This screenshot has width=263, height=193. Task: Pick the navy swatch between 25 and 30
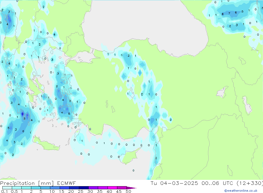pos(84,188)
